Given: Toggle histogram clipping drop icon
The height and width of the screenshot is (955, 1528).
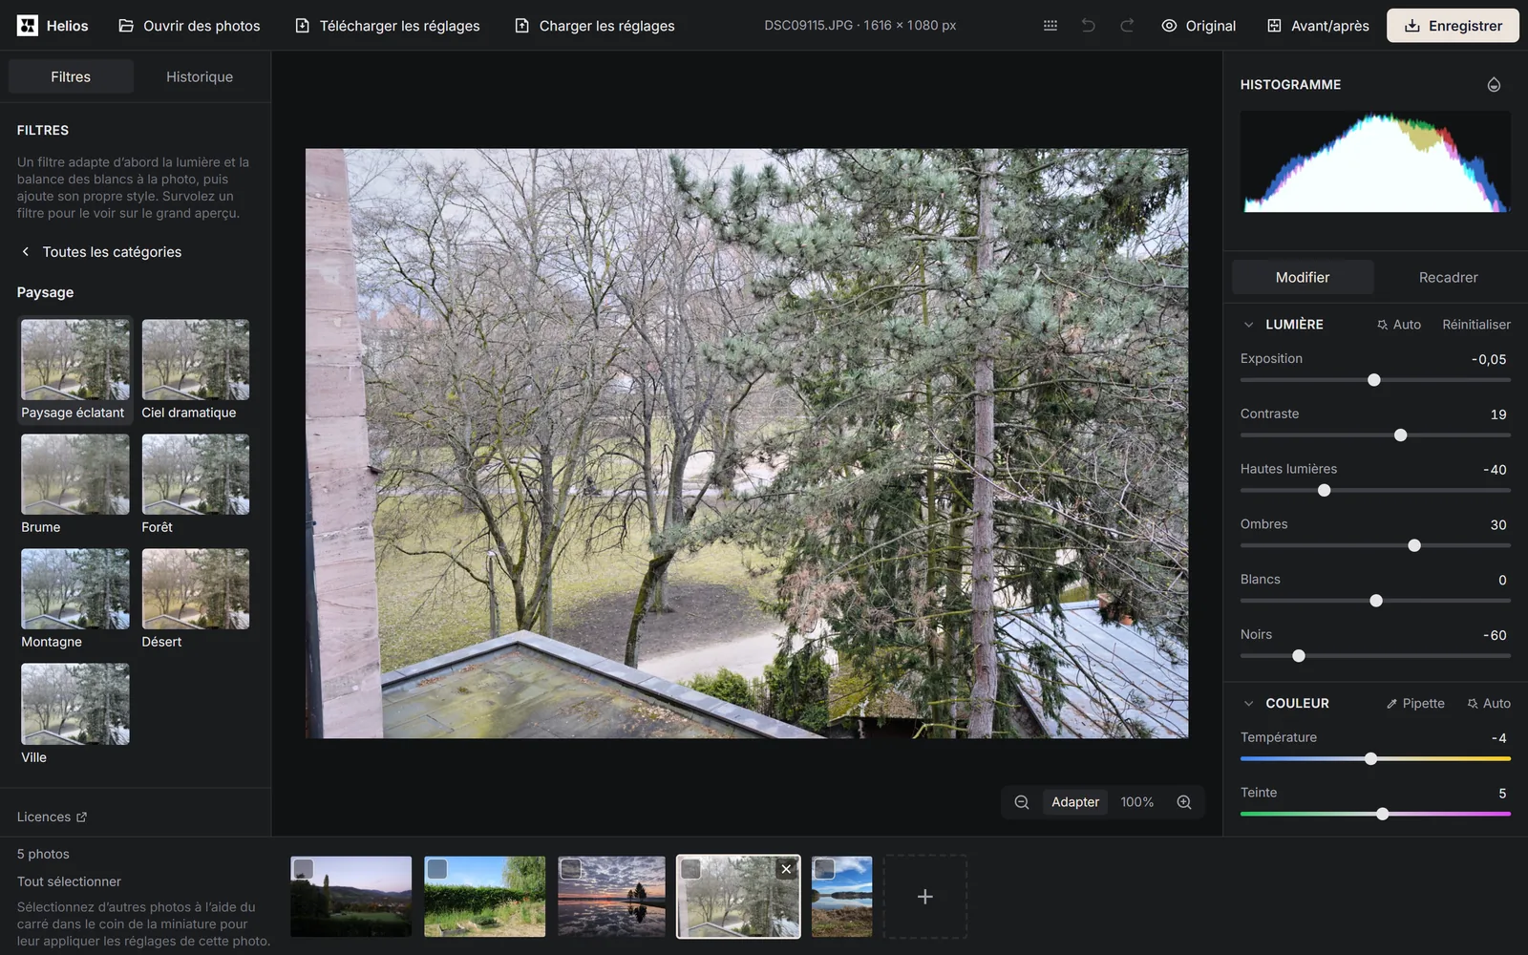Looking at the screenshot, I should click(1494, 85).
